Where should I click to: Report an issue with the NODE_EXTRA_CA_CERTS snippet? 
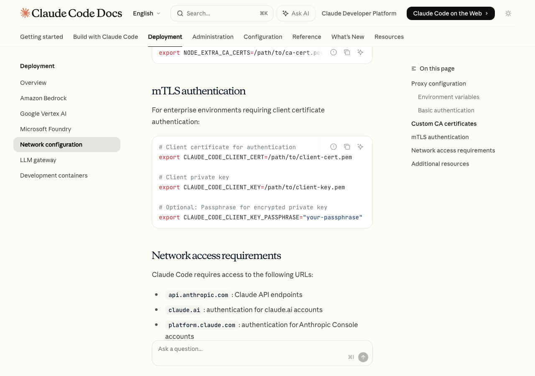[x=334, y=52]
